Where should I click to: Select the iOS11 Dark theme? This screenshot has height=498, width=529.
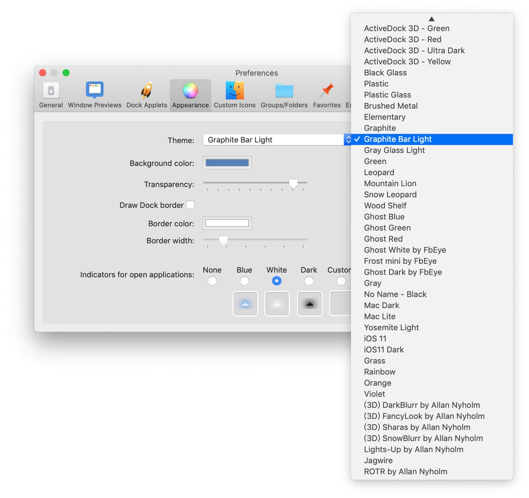click(432, 350)
